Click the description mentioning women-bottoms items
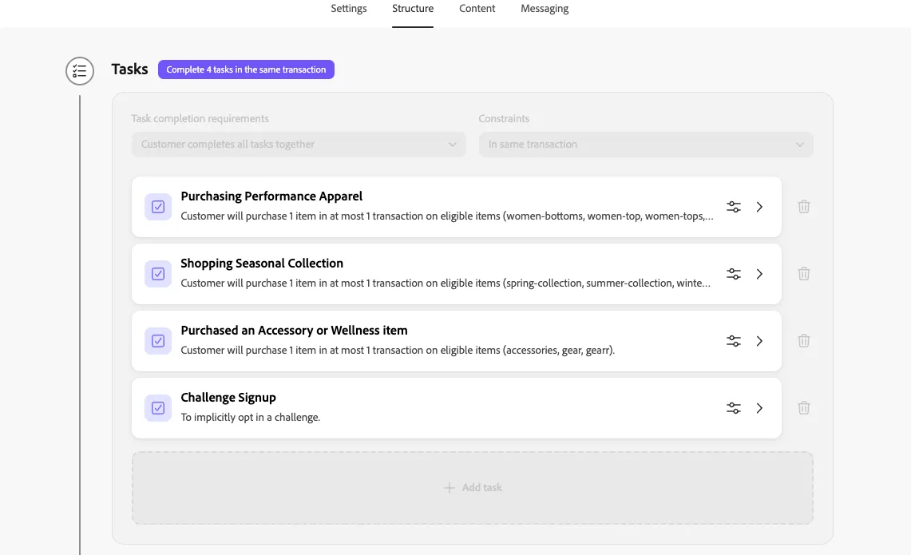 click(447, 216)
